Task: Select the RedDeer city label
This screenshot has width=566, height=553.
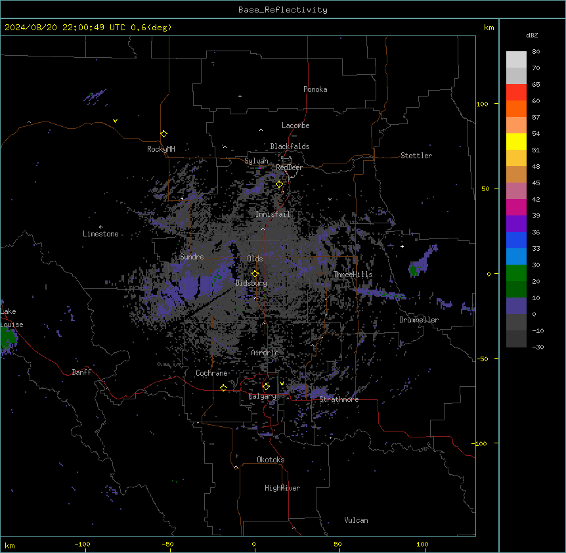Action: click(289, 167)
